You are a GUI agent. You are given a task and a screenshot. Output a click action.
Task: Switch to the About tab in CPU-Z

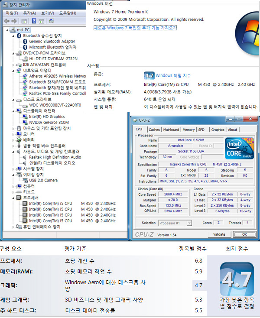[232, 130]
